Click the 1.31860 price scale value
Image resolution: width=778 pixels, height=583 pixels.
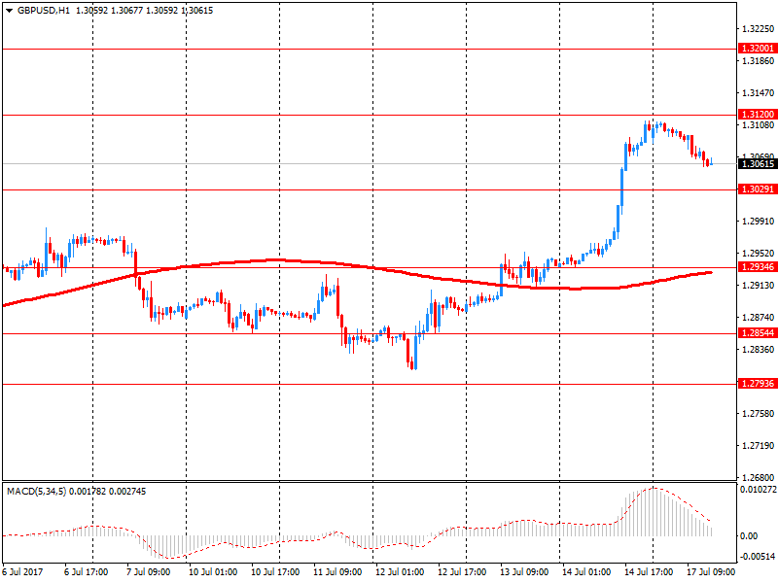click(x=758, y=61)
